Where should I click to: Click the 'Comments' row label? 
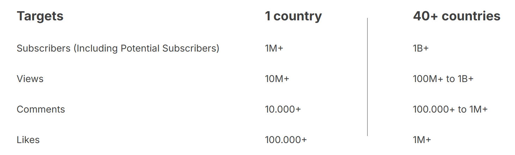click(41, 109)
